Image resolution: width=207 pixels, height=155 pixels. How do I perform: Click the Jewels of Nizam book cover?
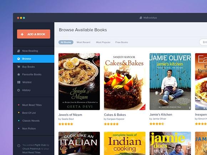pyautogui.click(x=79, y=82)
